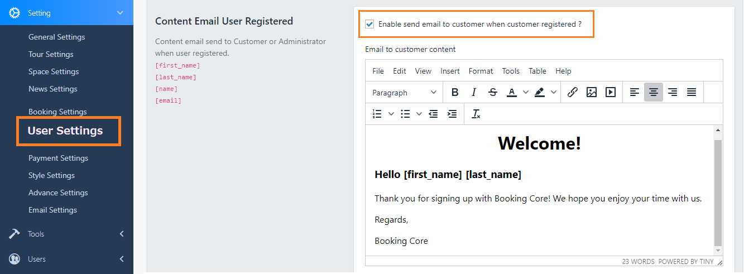Click the strikethrough icon

point(492,93)
